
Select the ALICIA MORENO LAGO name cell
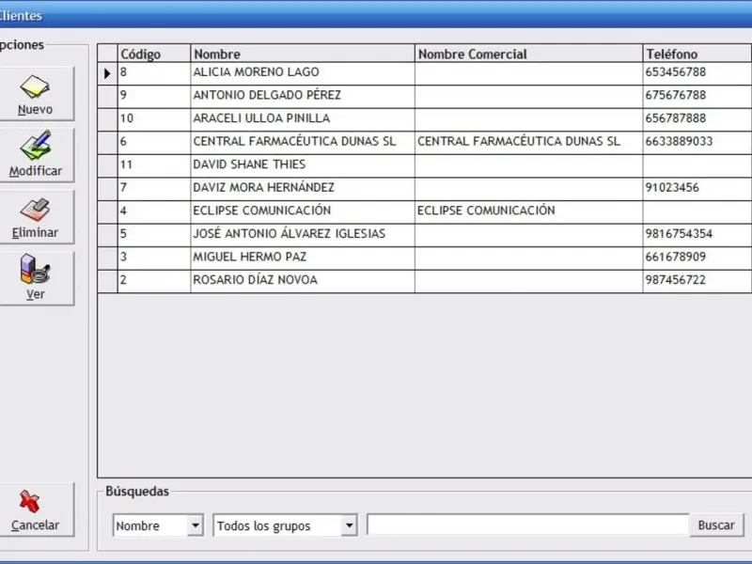tap(303, 73)
